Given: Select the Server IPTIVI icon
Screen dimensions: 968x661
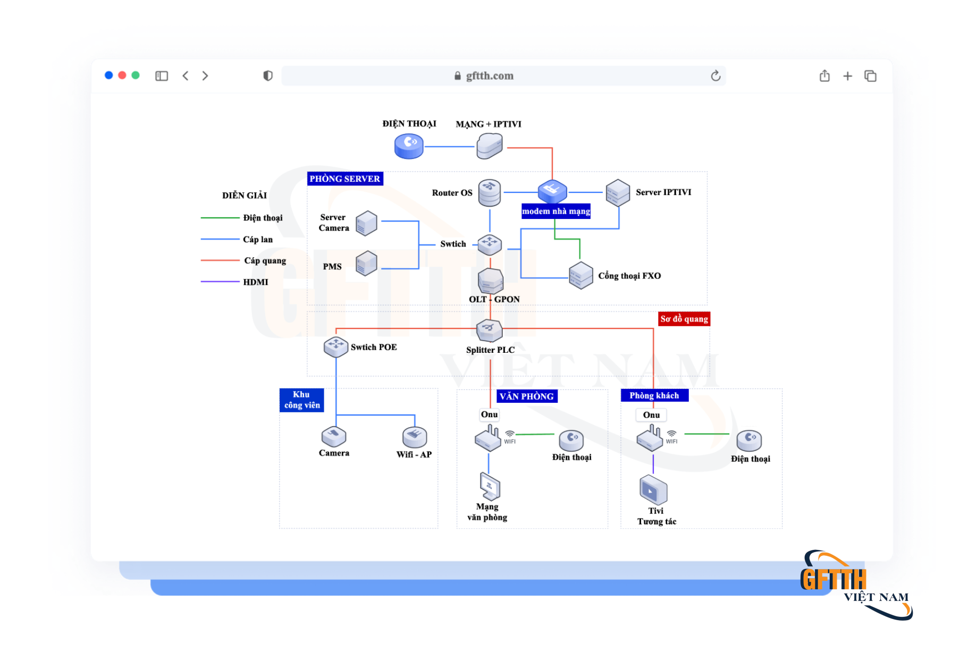Looking at the screenshot, I should pos(618,192).
